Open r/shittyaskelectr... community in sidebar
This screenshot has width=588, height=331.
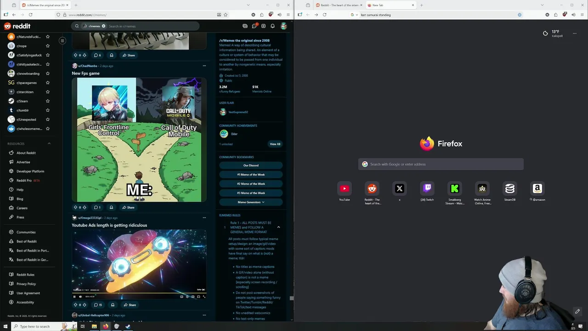click(x=26, y=64)
